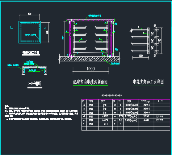Click the 50X50X4 angle steel label

30,35
